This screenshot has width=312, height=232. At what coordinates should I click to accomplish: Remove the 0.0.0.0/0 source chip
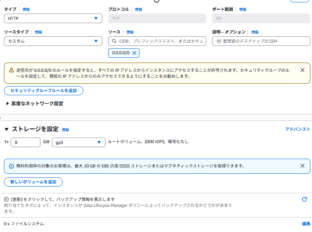click(x=135, y=53)
